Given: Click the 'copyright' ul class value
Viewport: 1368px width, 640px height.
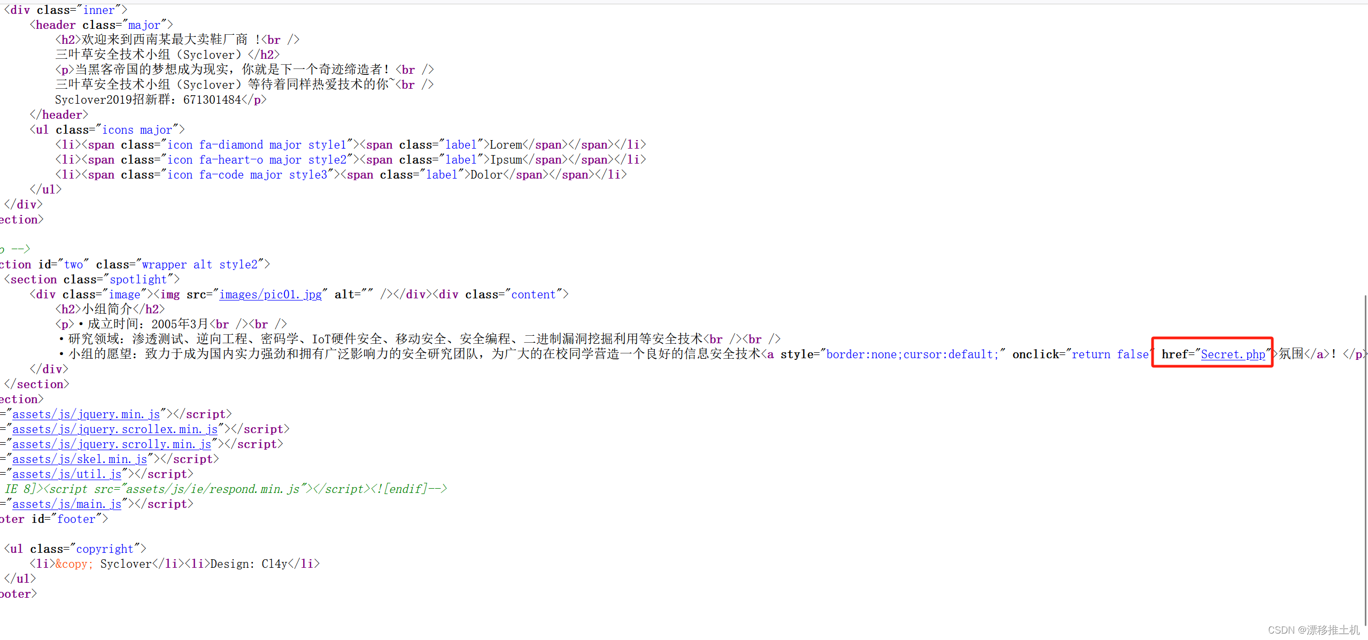Looking at the screenshot, I should 105,549.
